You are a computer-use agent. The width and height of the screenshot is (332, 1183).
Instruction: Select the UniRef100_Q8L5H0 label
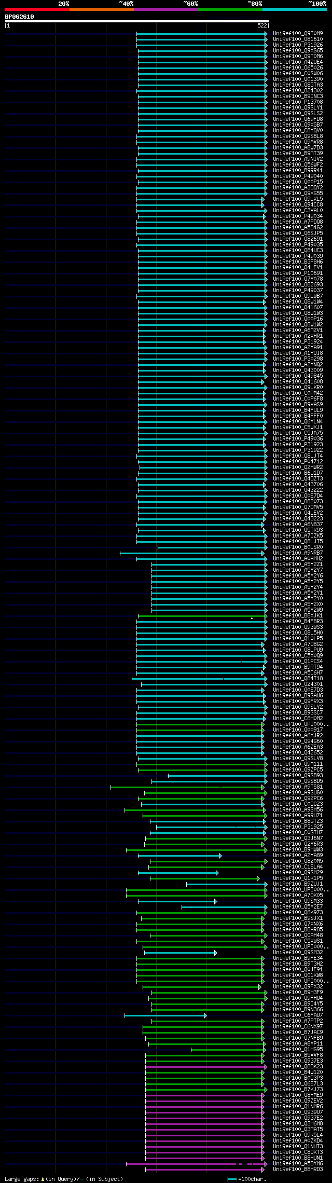pyautogui.click(x=298, y=633)
